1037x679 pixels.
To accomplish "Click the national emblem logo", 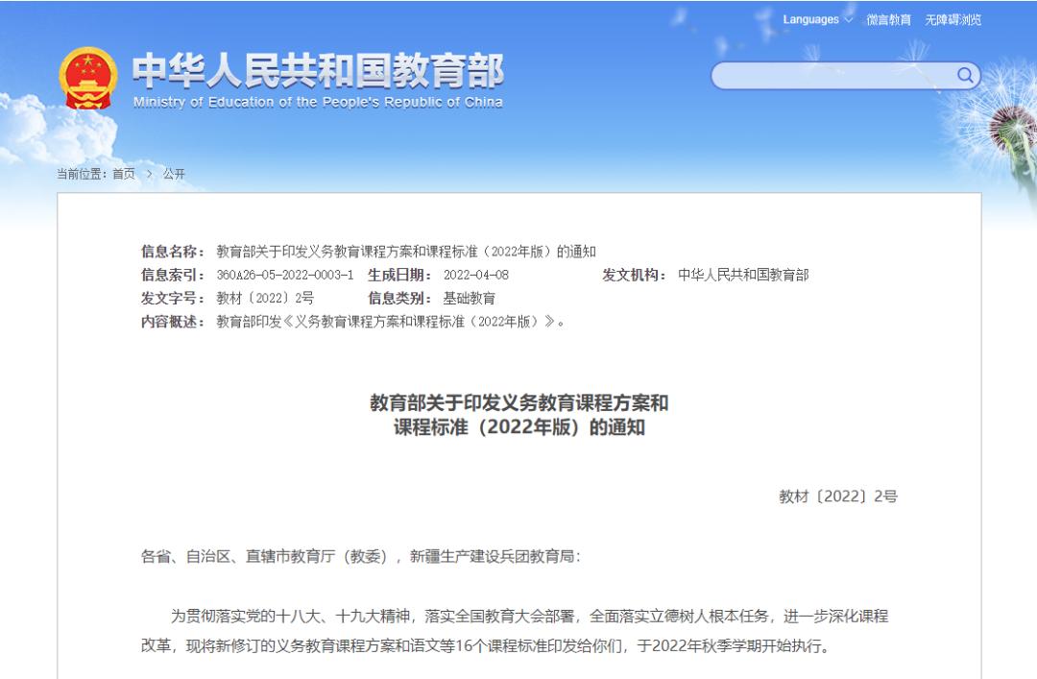I will [88, 78].
